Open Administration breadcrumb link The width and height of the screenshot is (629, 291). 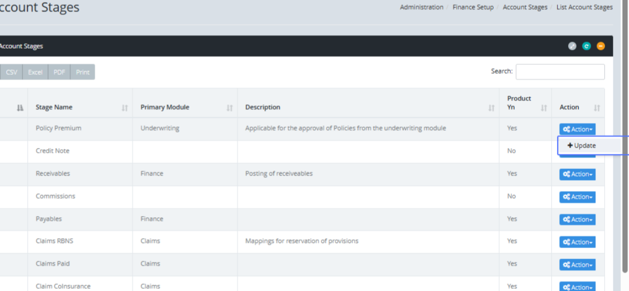point(421,7)
